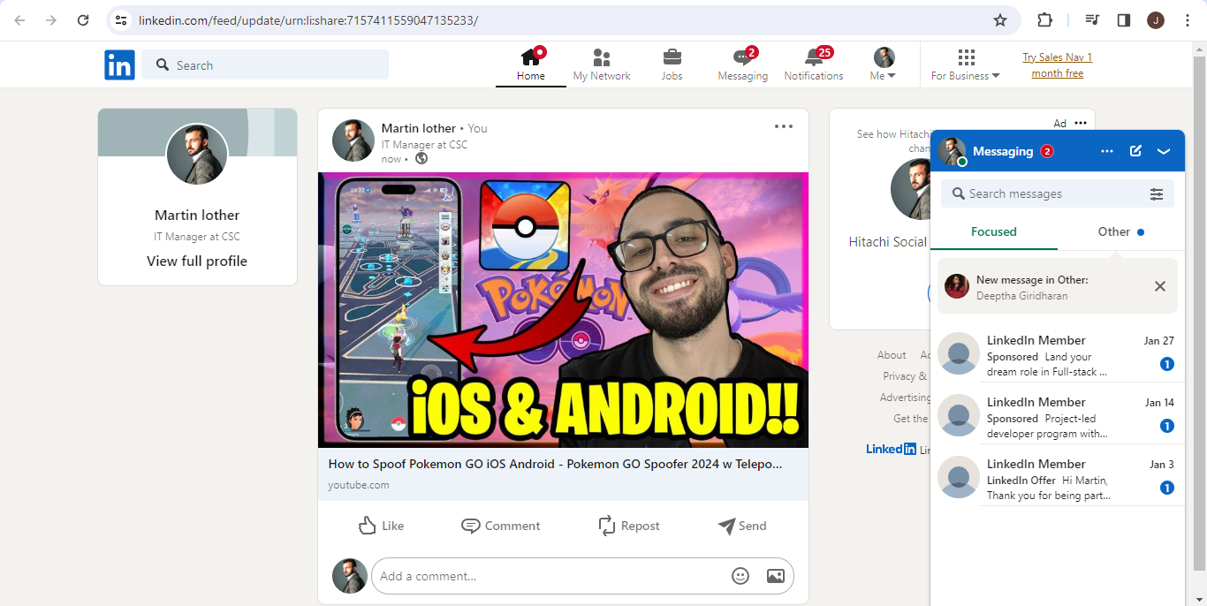
Task: Repost the Pokemon GO post
Action: point(628,526)
